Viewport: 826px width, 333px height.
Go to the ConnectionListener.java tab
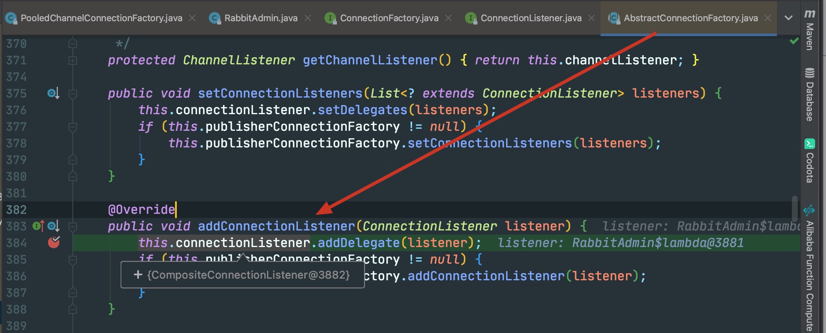coord(531,18)
